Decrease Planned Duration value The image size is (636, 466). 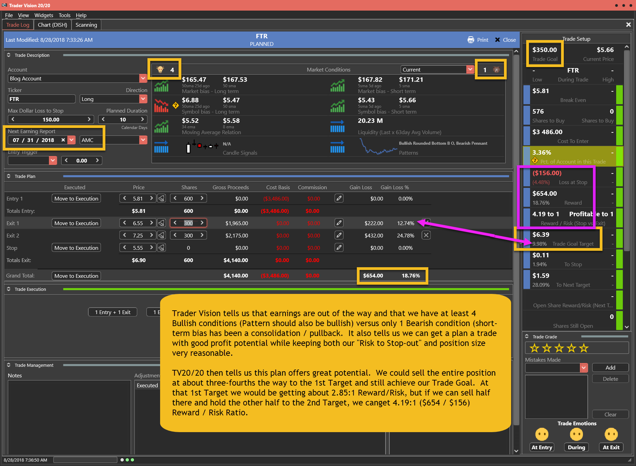point(103,119)
